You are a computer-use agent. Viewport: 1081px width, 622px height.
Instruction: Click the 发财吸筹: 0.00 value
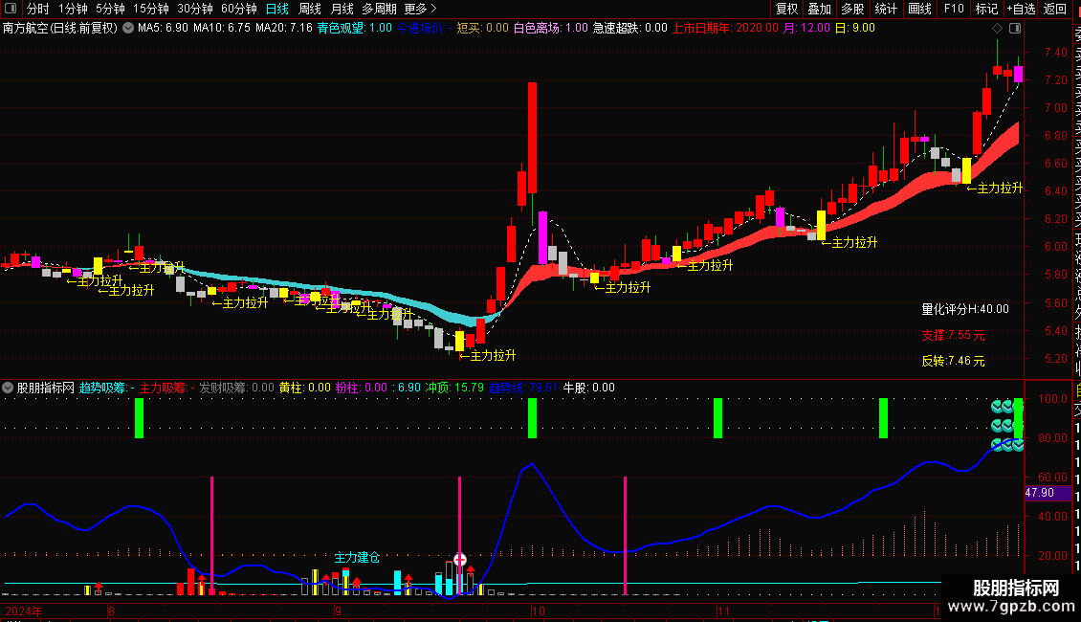pos(236,388)
